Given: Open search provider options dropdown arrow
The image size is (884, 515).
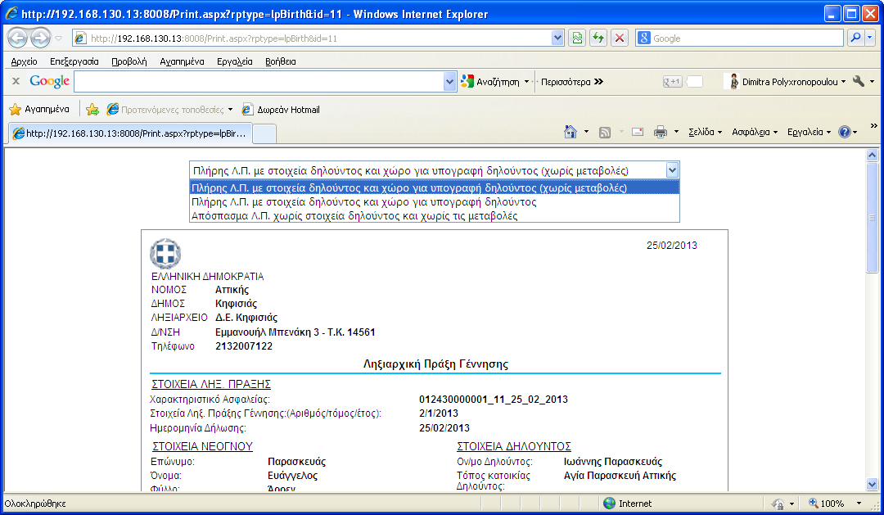Looking at the screenshot, I should click(870, 38).
